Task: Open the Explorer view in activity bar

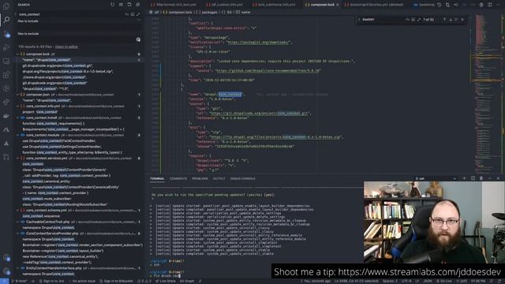Action: (6, 6)
